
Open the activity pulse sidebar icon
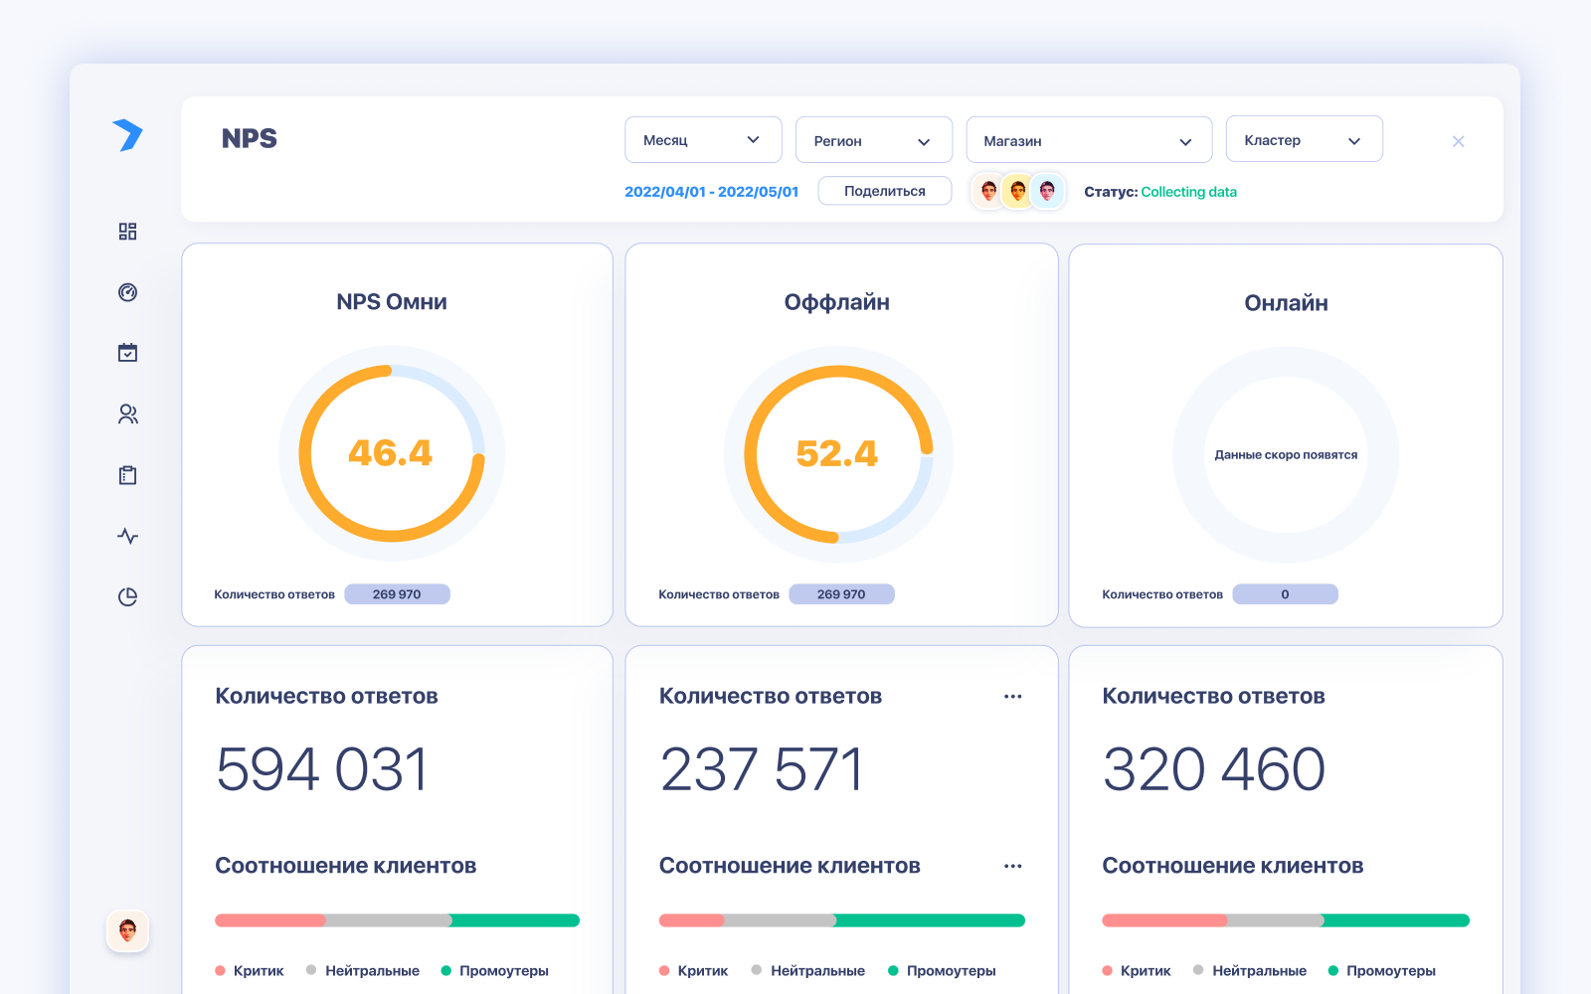127,536
